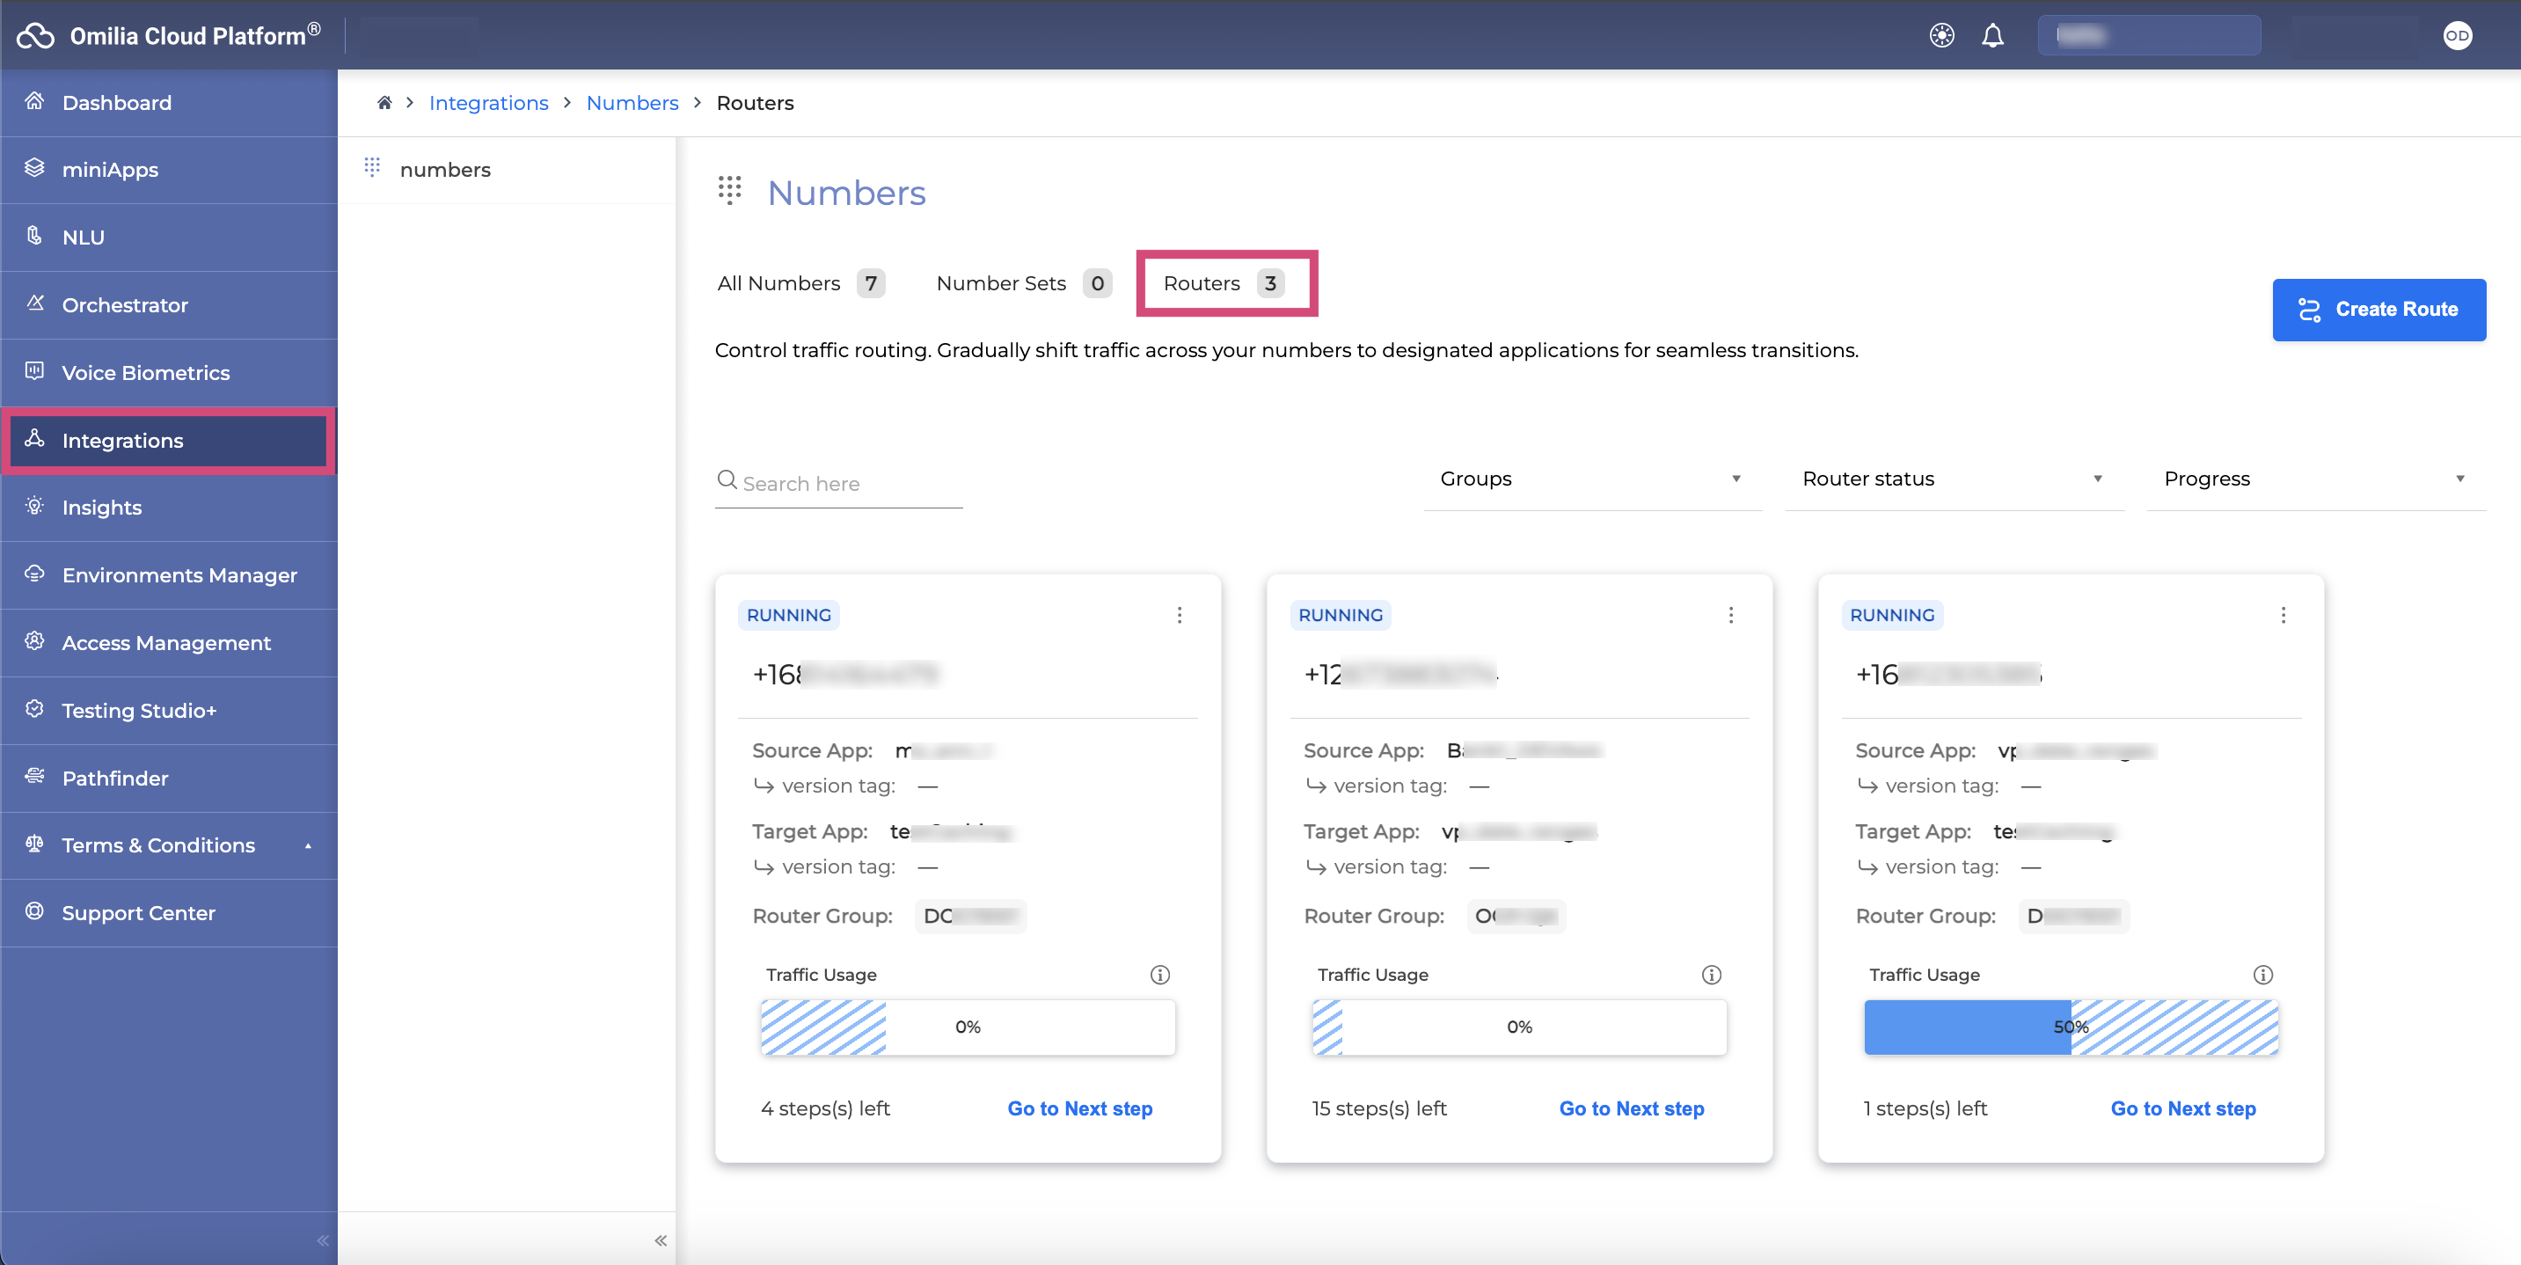
Task: Click the 50% traffic usage progress bar
Action: pyautogui.click(x=2071, y=1027)
